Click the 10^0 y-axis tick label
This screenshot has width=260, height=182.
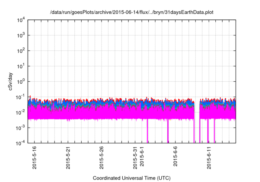tap(21, 81)
